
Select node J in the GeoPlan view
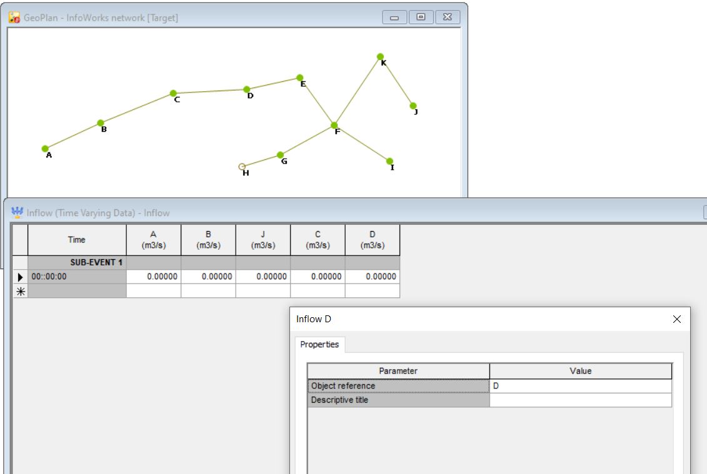(414, 104)
